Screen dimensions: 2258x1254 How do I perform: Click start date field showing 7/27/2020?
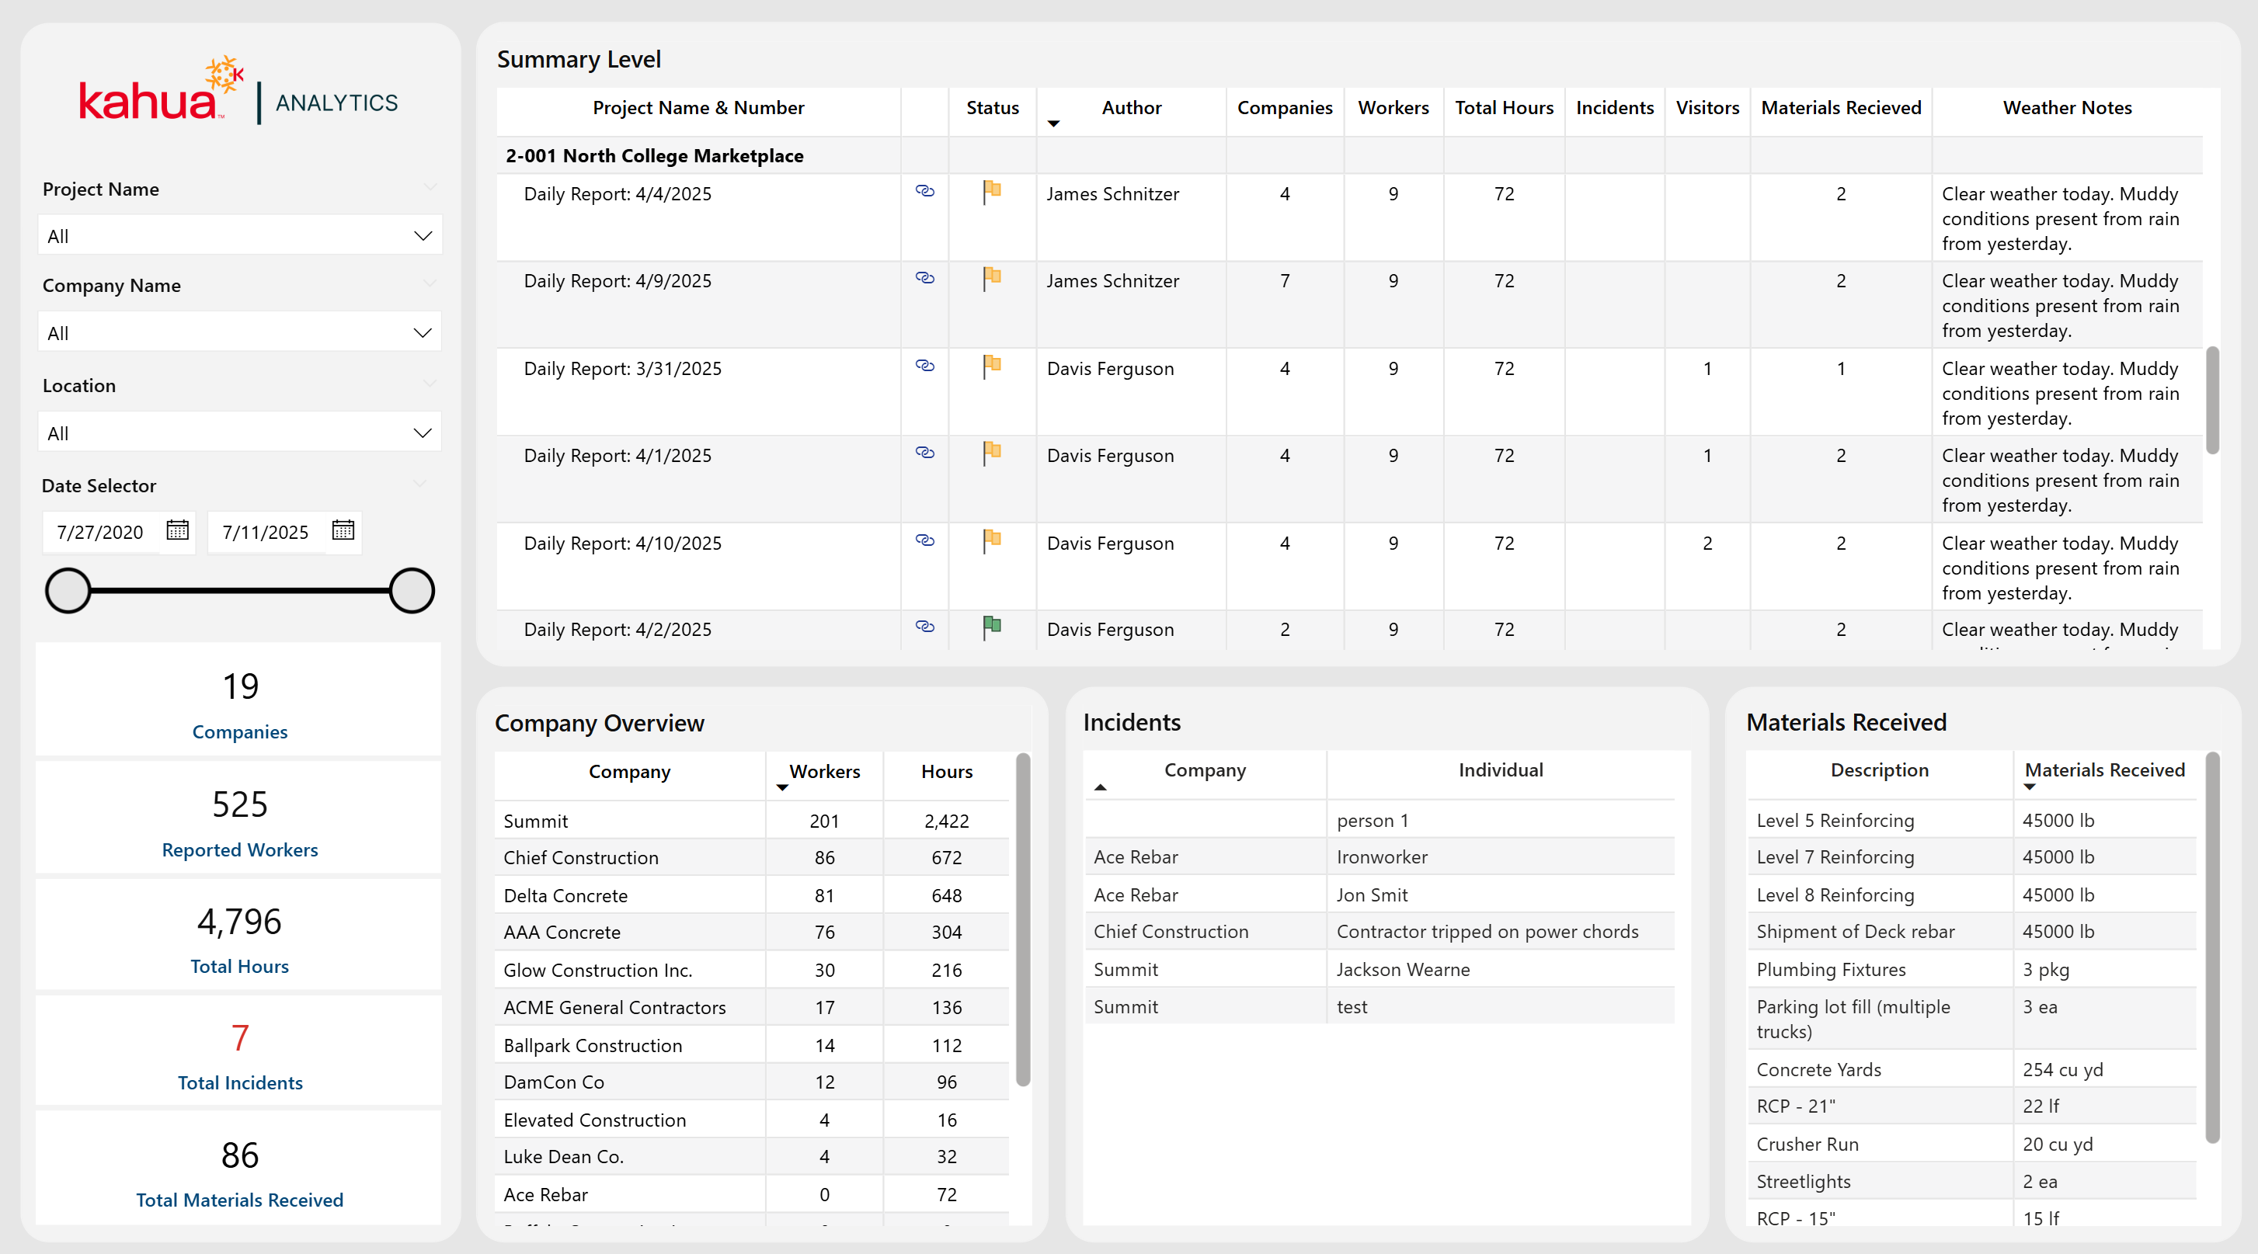100,532
